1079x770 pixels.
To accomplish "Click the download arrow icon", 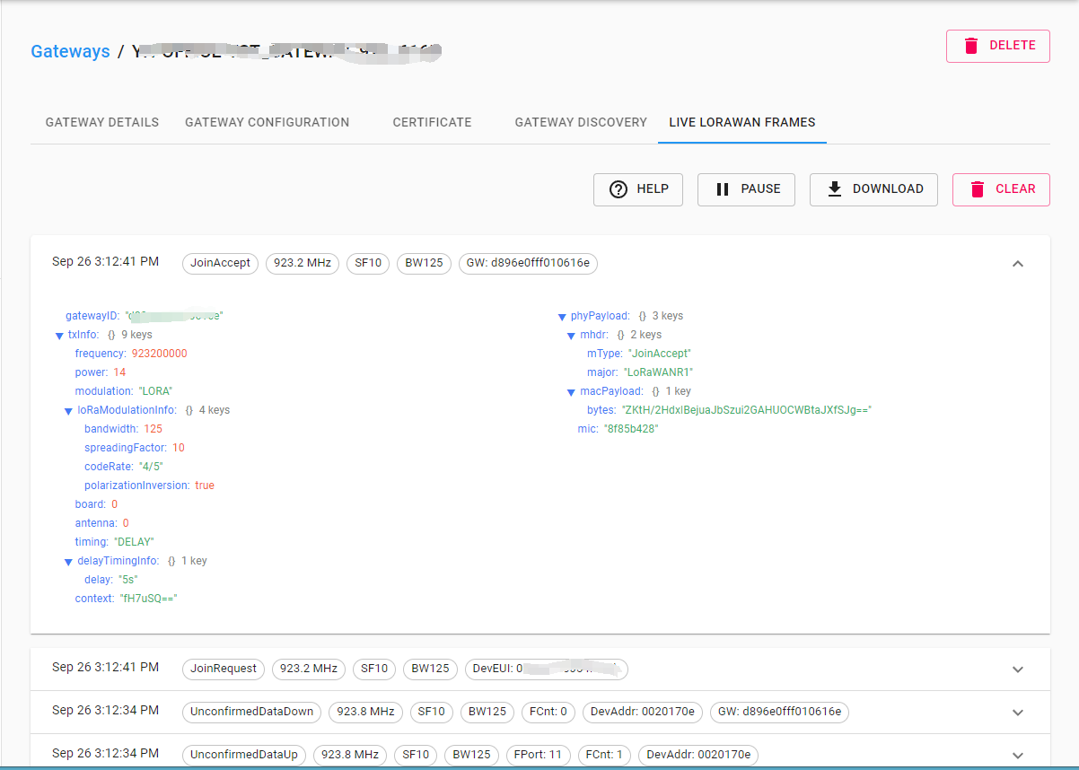I will [x=834, y=189].
